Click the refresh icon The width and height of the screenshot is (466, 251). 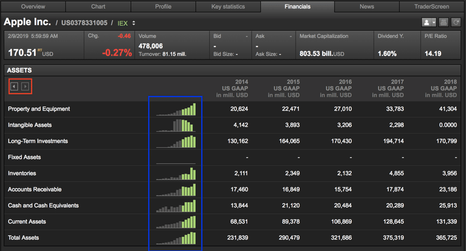point(456,22)
